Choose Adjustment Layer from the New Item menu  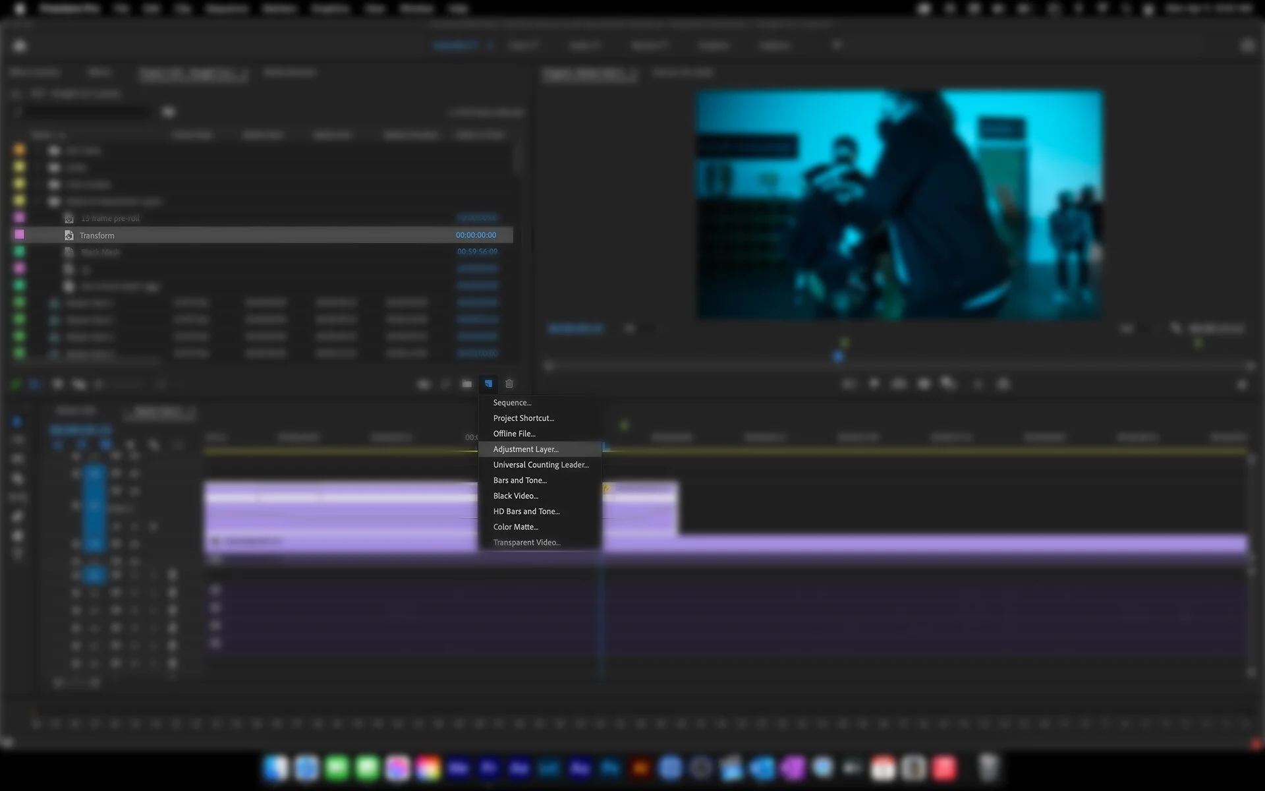tap(526, 449)
